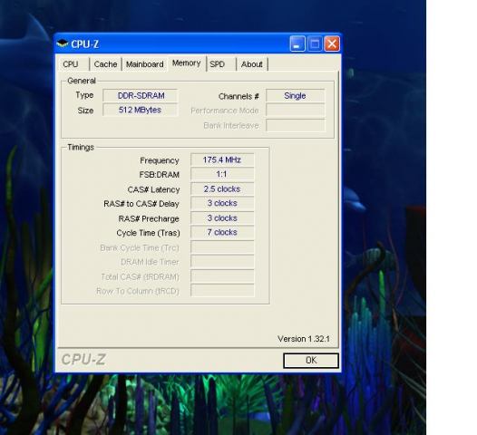Click the empty DRAM Idle Timer field

pos(222,261)
